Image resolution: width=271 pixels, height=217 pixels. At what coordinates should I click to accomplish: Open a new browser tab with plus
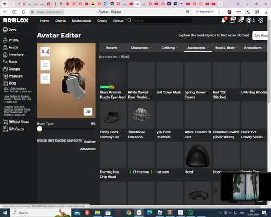220,4
